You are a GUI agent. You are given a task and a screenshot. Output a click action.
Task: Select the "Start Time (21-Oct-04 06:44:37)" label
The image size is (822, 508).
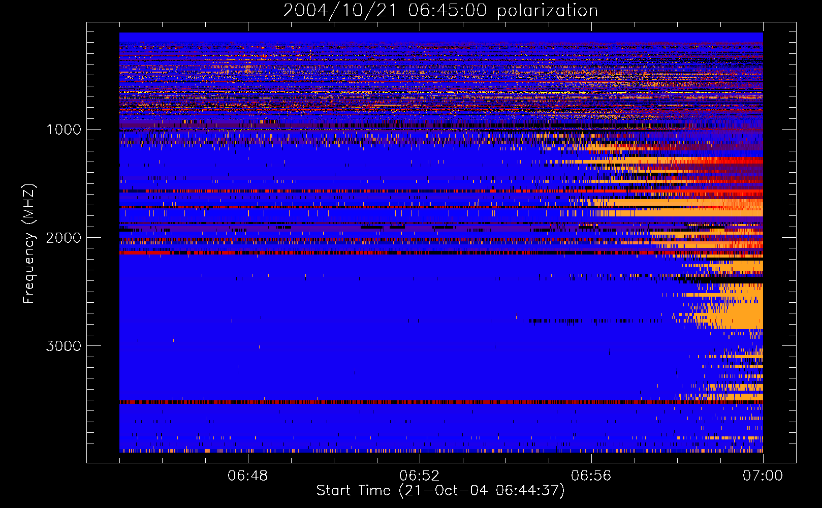pyautogui.click(x=440, y=491)
